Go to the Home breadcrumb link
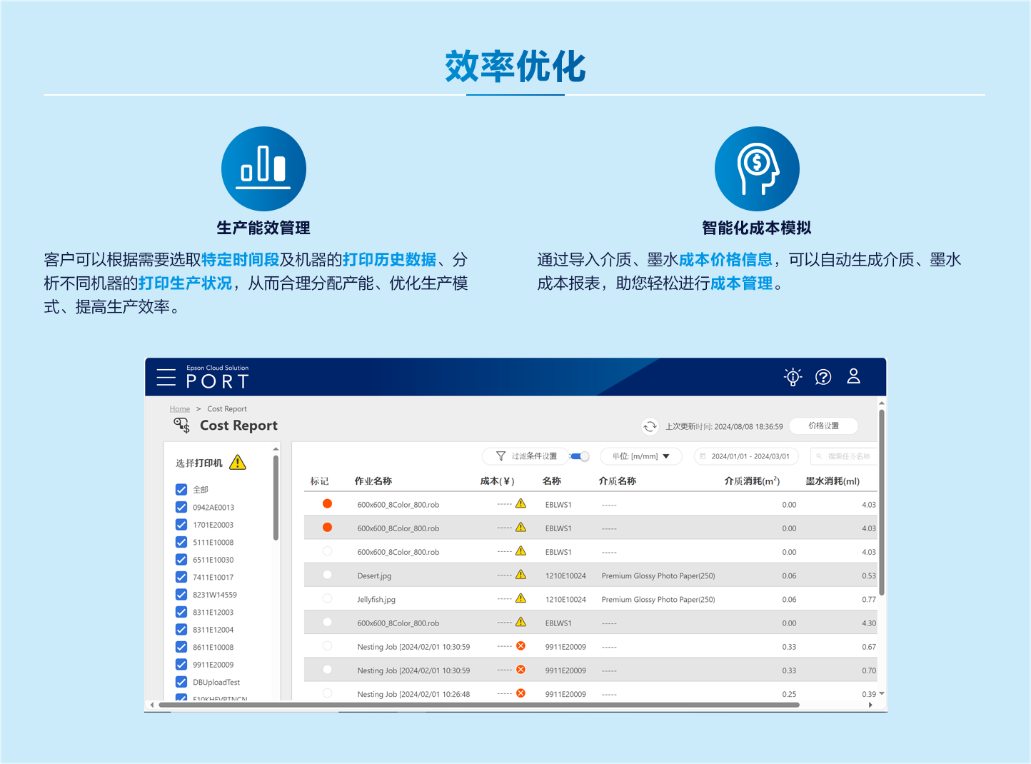The height and width of the screenshot is (764, 1031). [x=180, y=409]
